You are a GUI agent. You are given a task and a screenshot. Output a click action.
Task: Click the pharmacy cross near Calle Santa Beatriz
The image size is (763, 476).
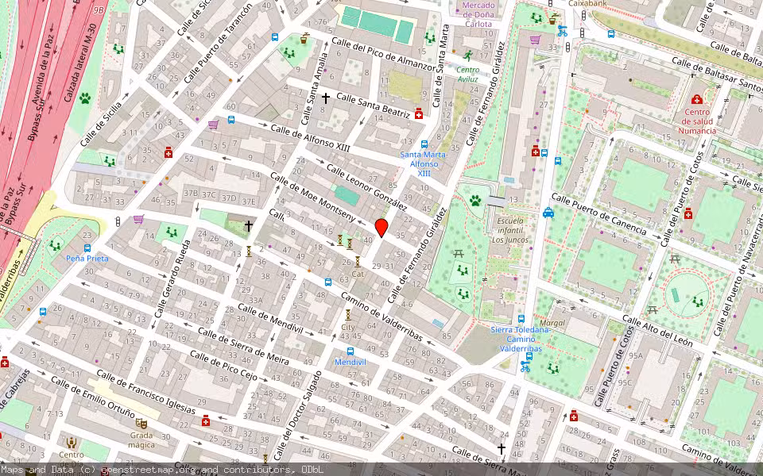click(419, 114)
